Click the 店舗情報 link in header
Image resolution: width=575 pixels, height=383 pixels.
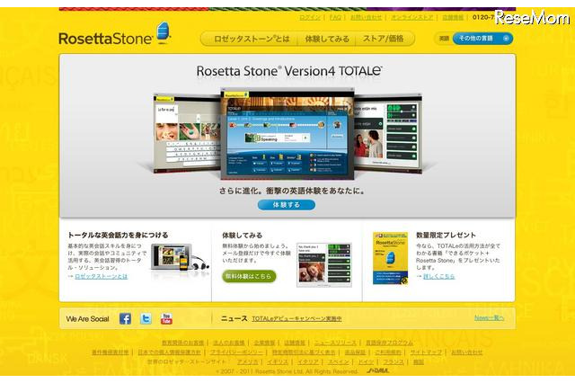[x=453, y=17]
